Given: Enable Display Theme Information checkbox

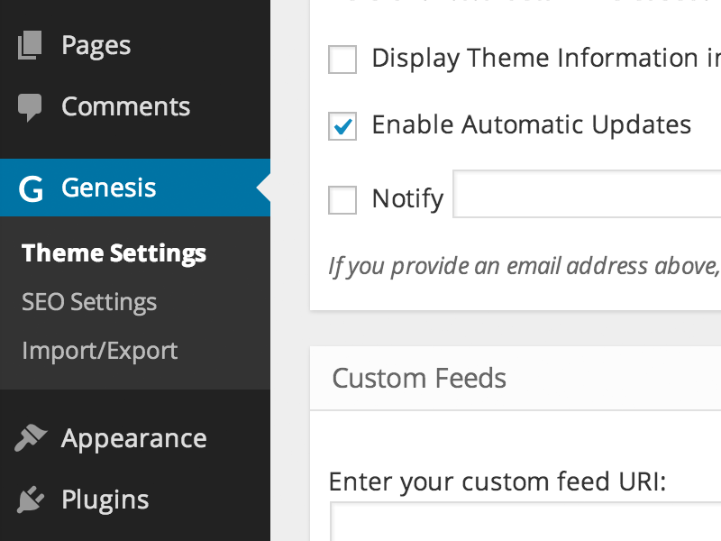Looking at the screenshot, I should coord(342,60).
